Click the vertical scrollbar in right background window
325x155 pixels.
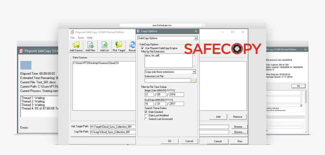(306, 112)
